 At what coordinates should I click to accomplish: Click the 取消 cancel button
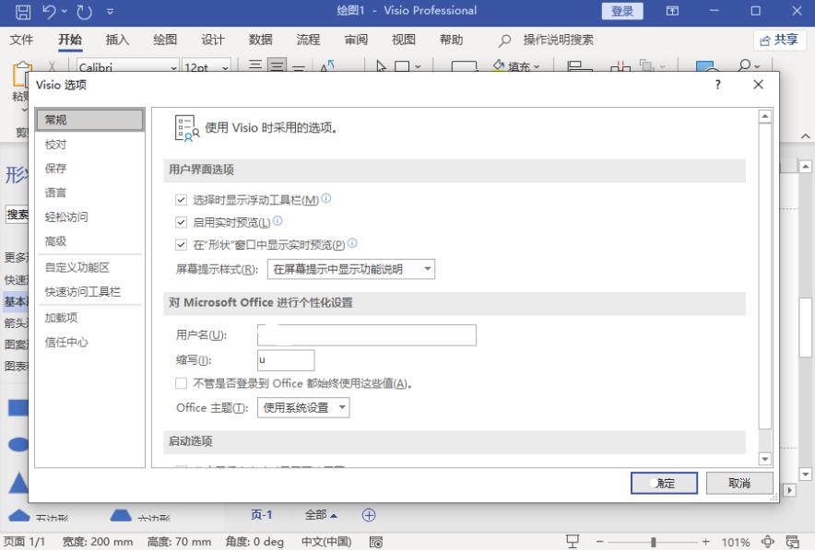pyautogui.click(x=739, y=483)
